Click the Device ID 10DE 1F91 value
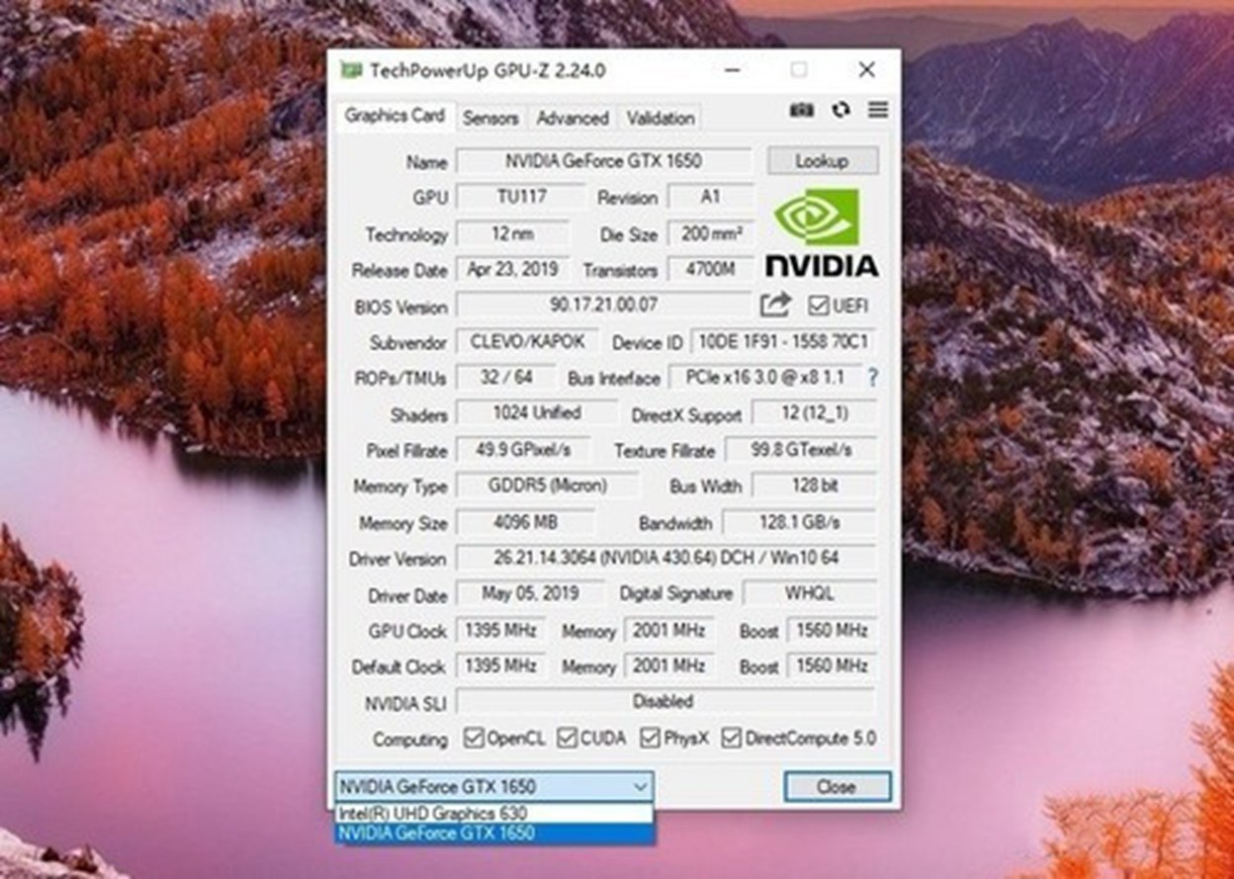Viewport: 1234px width, 879px height. click(783, 342)
